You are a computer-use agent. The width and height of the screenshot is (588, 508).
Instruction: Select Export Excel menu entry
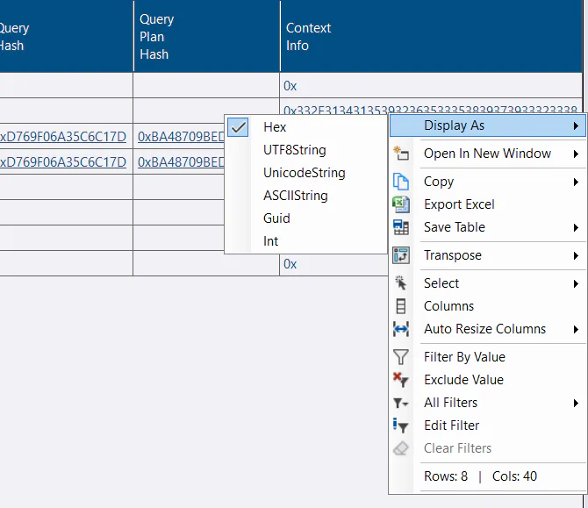click(x=487, y=204)
